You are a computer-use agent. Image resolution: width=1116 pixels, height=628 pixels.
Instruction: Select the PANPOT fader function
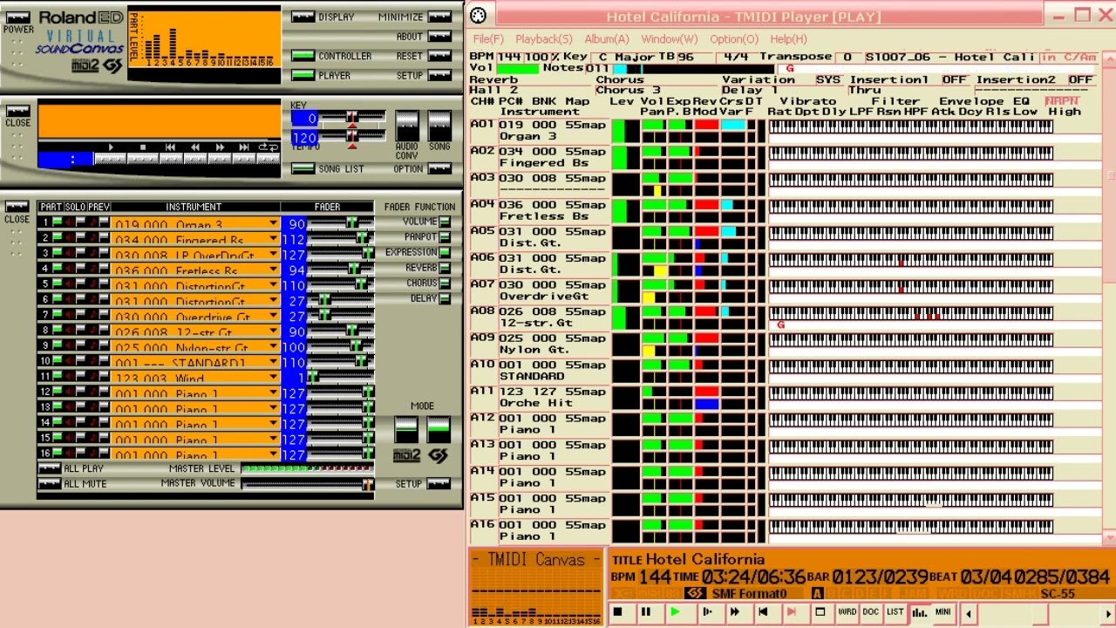pos(445,236)
